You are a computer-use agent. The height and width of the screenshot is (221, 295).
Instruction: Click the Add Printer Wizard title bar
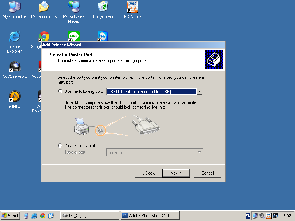point(133,45)
